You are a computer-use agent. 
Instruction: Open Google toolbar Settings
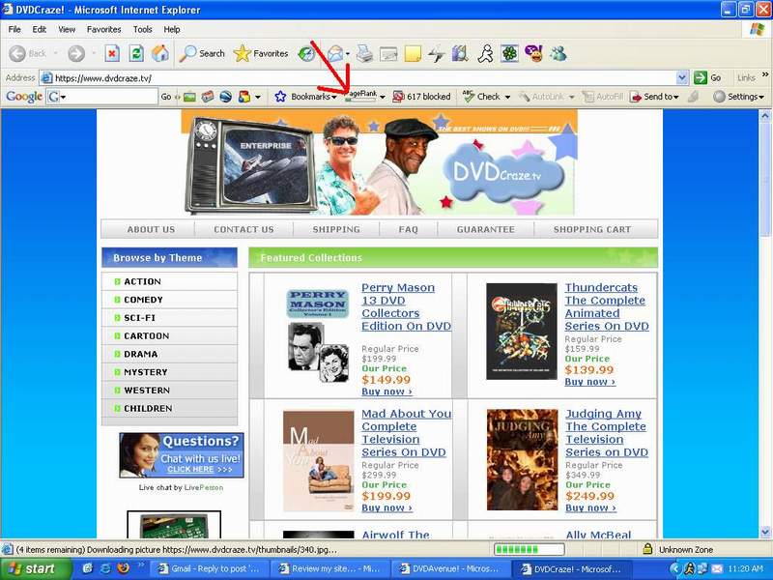click(738, 97)
